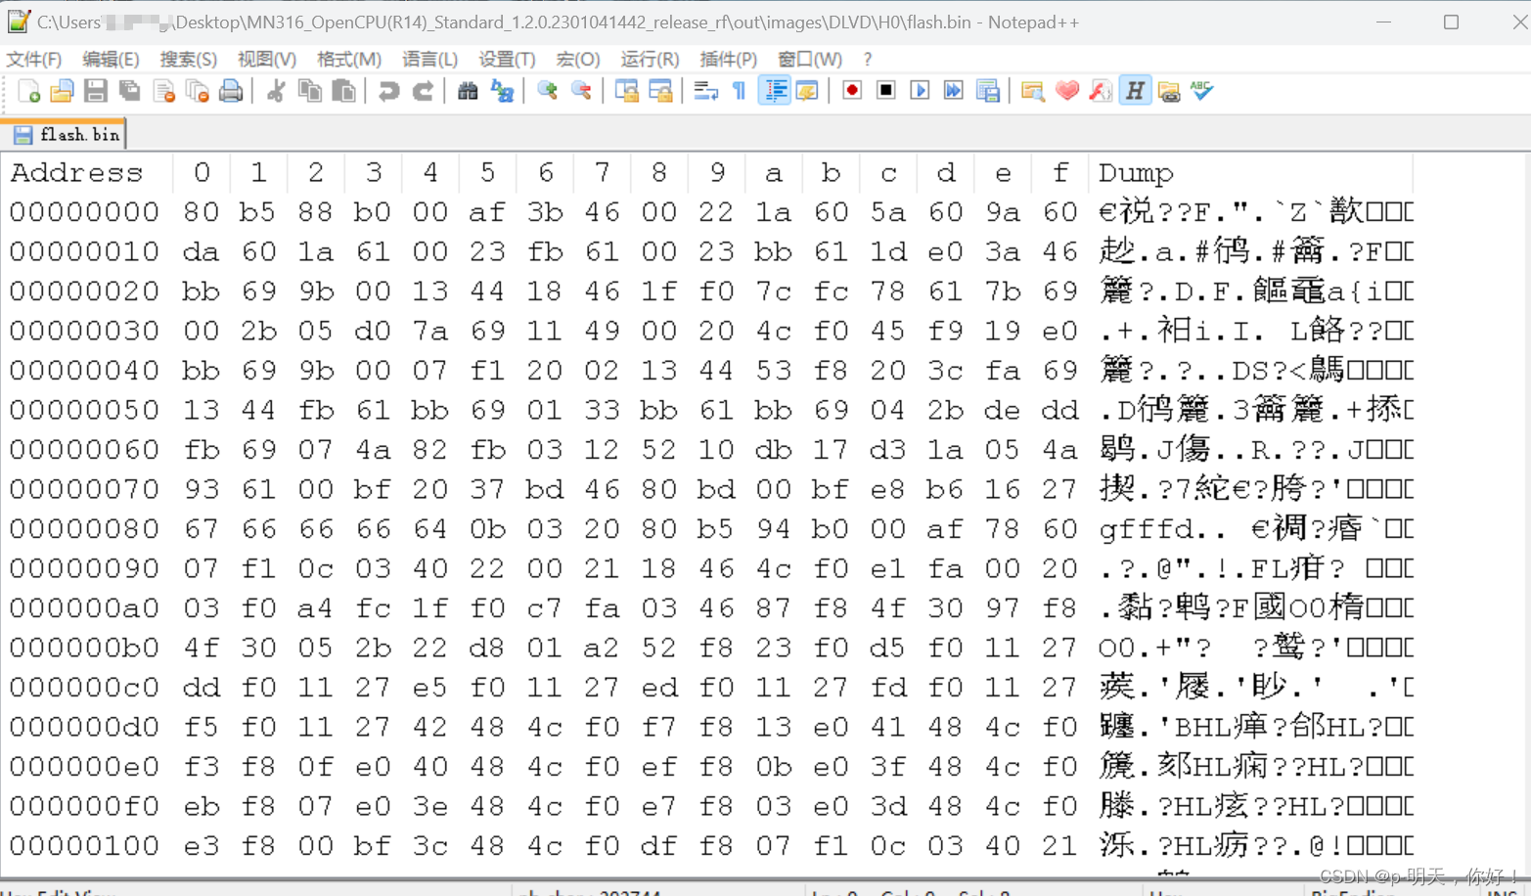
Task: Playback the recorded macro
Action: 919,90
